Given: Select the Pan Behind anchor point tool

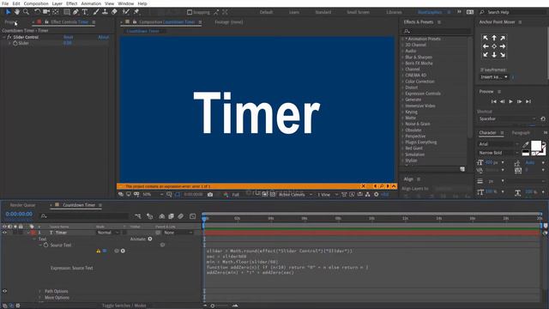Looking at the screenshot, I should pyautogui.click(x=56, y=12).
